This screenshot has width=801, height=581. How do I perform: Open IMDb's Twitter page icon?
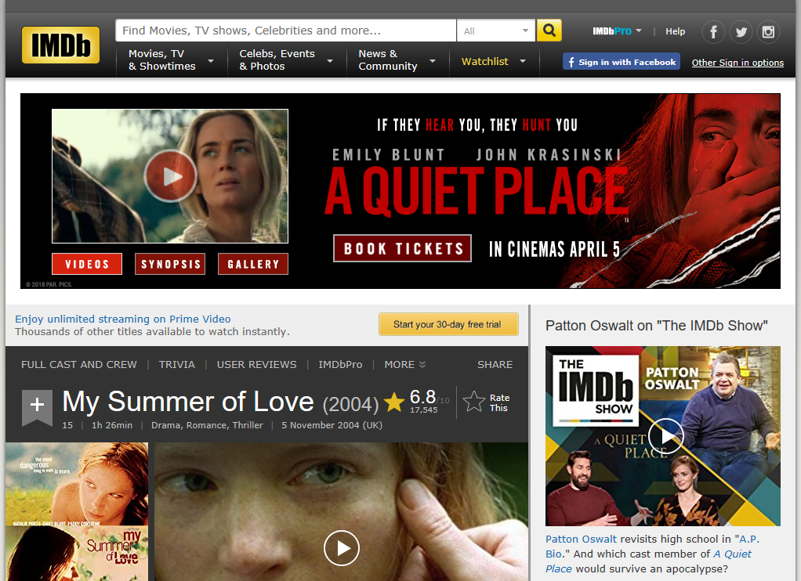tap(741, 31)
